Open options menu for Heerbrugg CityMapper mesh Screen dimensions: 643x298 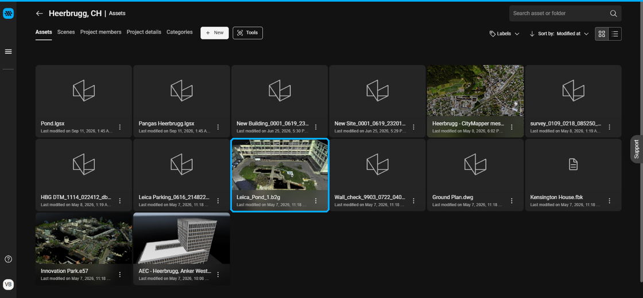[x=512, y=127]
